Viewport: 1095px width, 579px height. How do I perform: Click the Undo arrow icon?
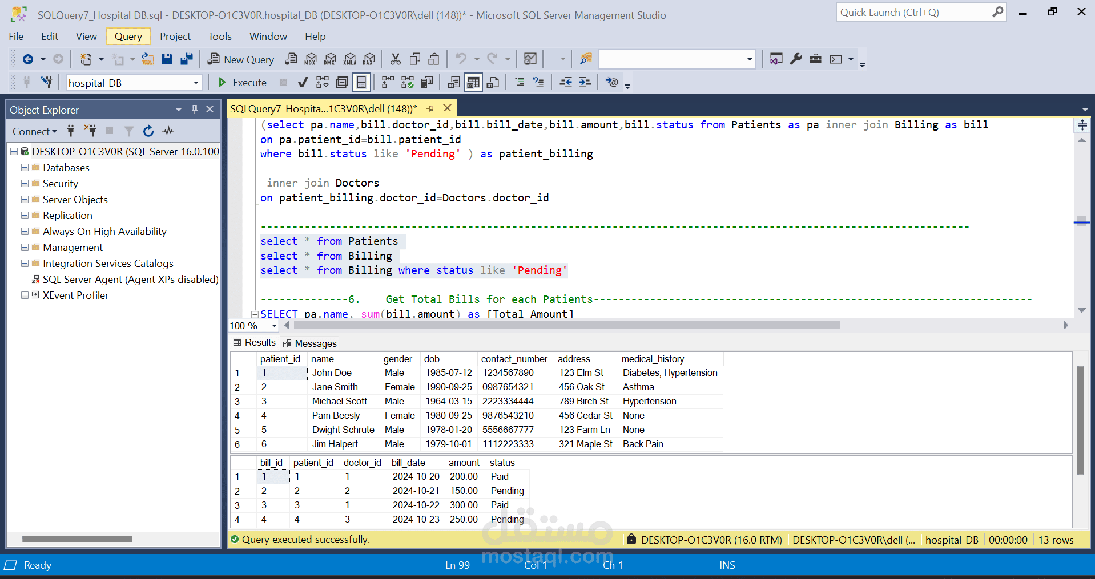[x=461, y=59]
